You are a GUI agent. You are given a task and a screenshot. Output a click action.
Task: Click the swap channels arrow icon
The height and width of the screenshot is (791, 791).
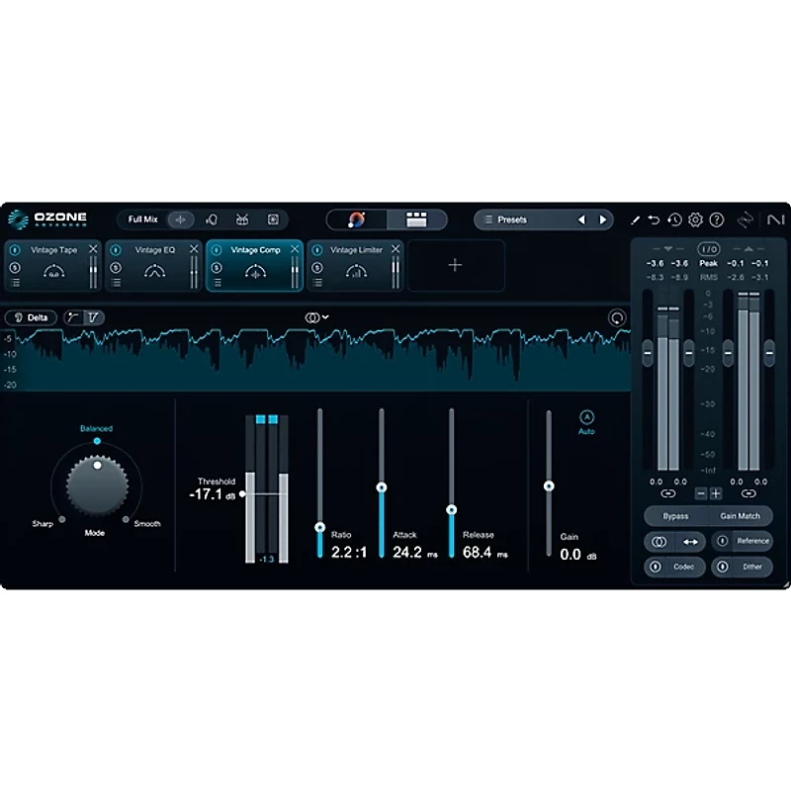click(690, 542)
